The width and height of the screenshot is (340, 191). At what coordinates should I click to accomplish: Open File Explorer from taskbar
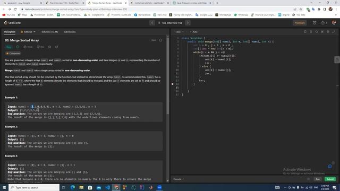pos(81,187)
